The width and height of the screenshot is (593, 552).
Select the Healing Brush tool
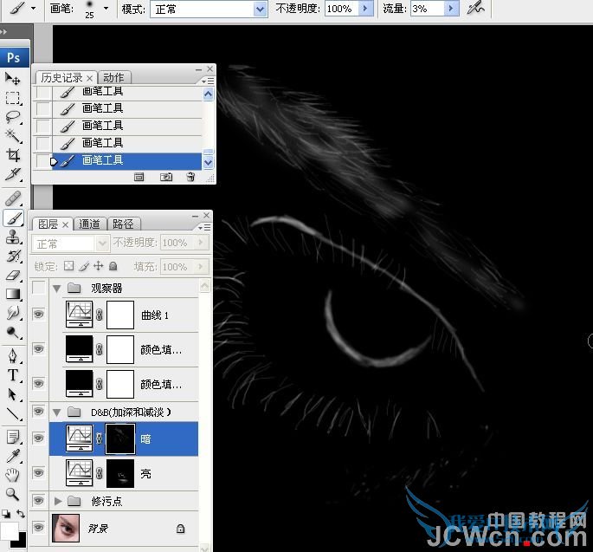pyautogui.click(x=12, y=198)
